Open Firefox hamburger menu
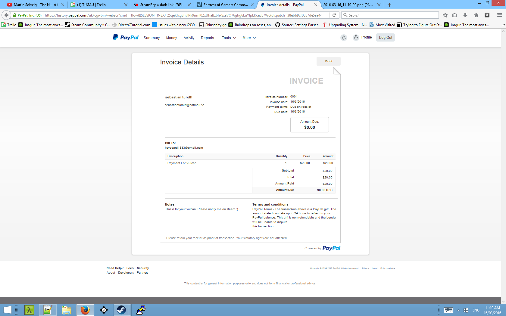This screenshot has width=506, height=316. pyautogui.click(x=499, y=15)
